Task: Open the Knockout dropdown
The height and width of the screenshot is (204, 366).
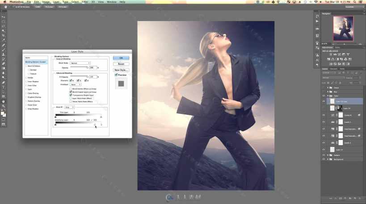Action: point(76,84)
